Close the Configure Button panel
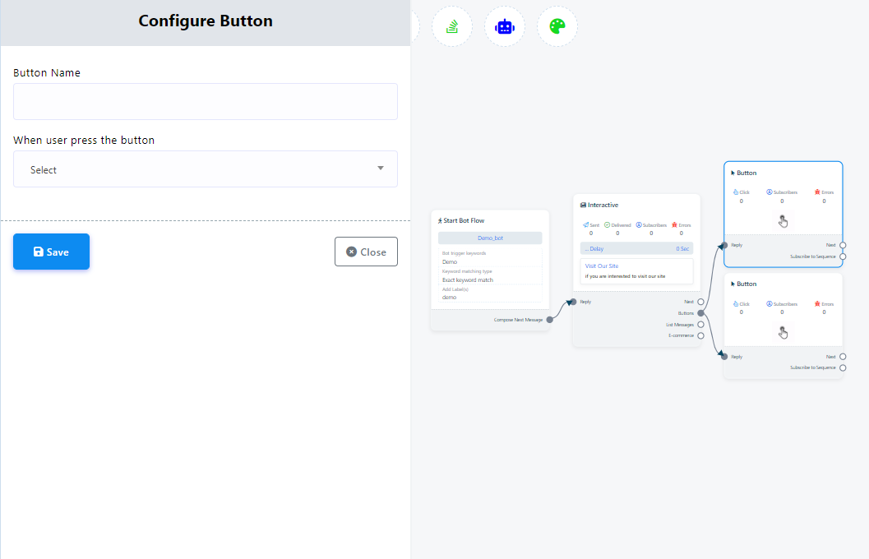Screen dimensions: 869x559 pos(366,252)
